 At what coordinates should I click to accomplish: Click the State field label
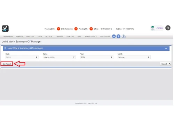point(7,54)
